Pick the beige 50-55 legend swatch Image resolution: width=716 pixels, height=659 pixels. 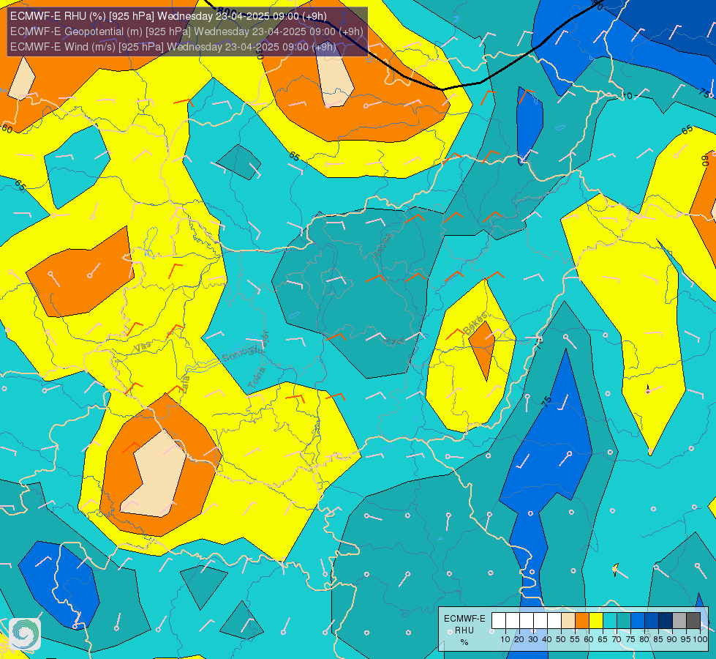tap(568, 621)
